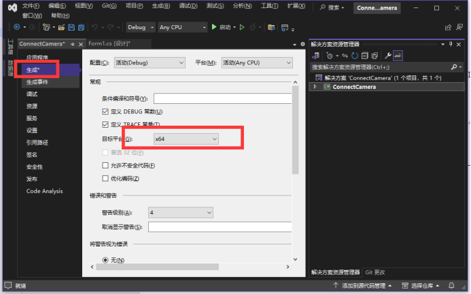Open the 文件(F) menu
This screenshot has width=471, height=294.
[31, 6]
